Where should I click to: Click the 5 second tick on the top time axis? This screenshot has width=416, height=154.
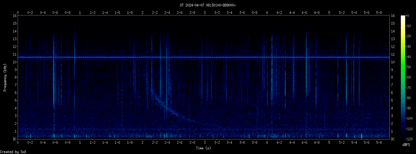point(329,13)
